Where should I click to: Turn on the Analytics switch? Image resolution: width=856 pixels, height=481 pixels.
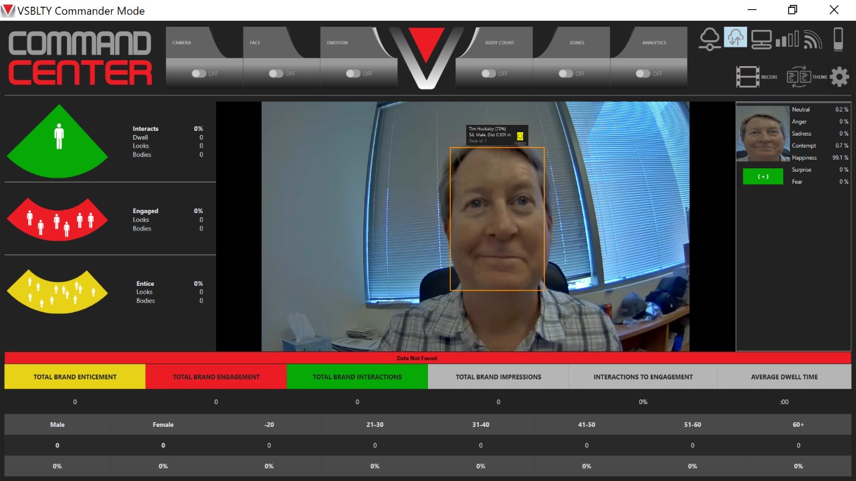click(643, 73)
